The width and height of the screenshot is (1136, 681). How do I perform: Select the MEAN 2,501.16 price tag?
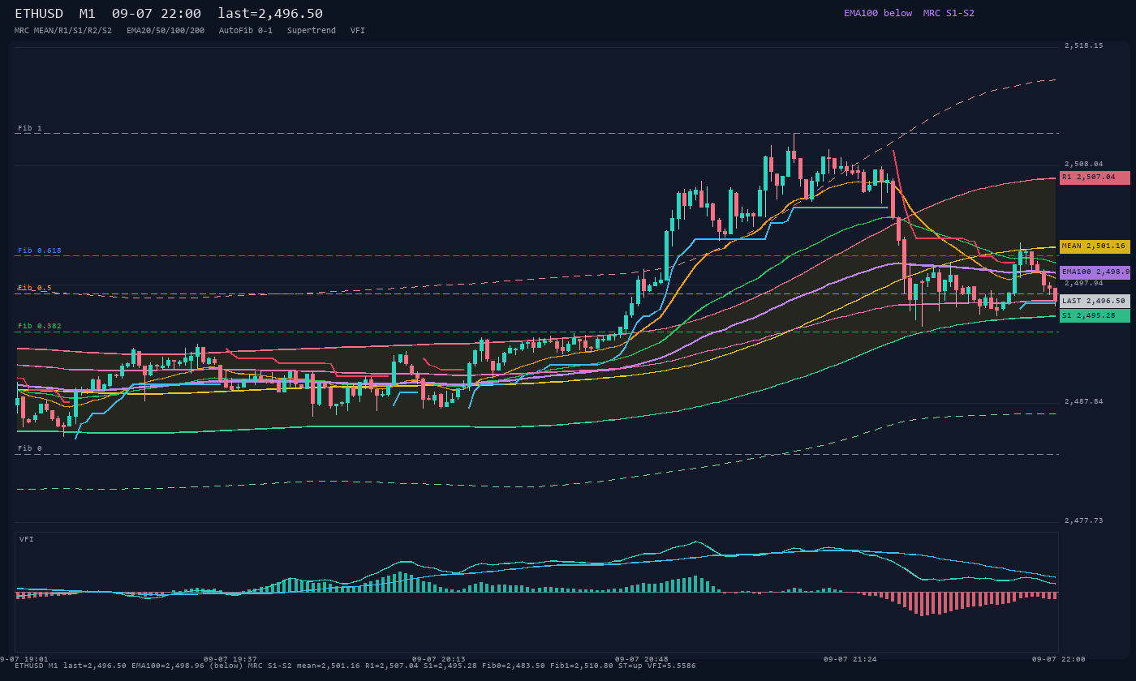pos(1095,246)
